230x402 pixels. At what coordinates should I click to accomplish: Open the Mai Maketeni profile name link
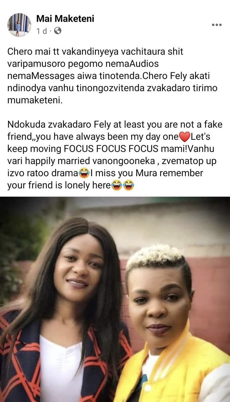(x=65, y=19)
